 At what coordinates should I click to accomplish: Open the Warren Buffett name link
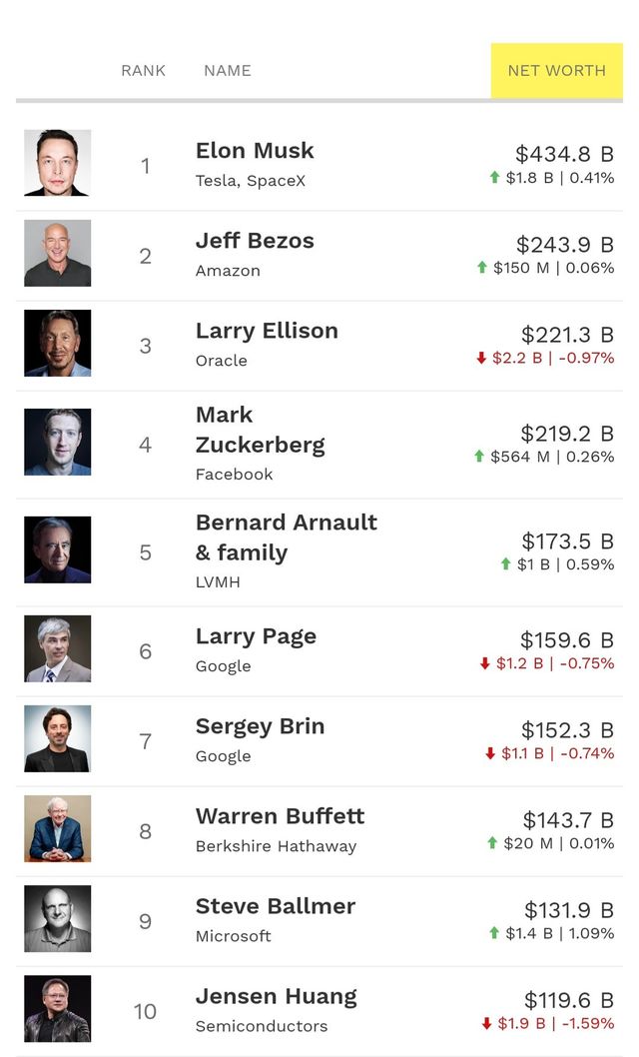click(x=280, y=816)
